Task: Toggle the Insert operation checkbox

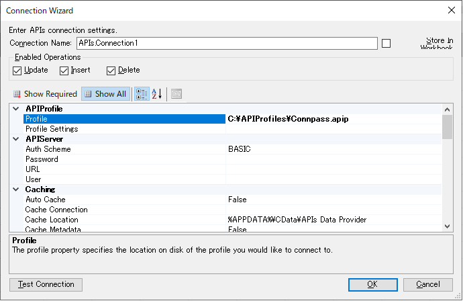Action: pyautogui.click(x=64, y=71)
